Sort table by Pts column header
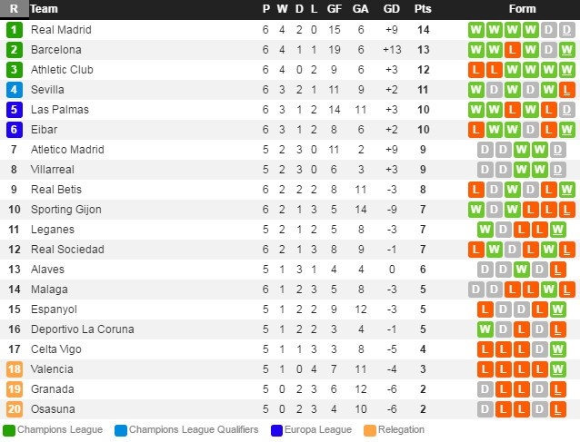This screenshot has height=442, width=580. coord(423,9)
